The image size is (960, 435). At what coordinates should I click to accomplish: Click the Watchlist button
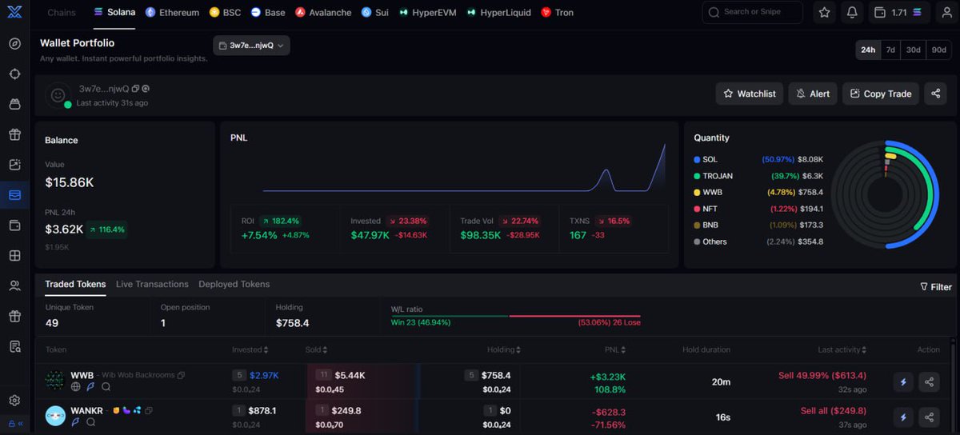(x=750, y=94)
